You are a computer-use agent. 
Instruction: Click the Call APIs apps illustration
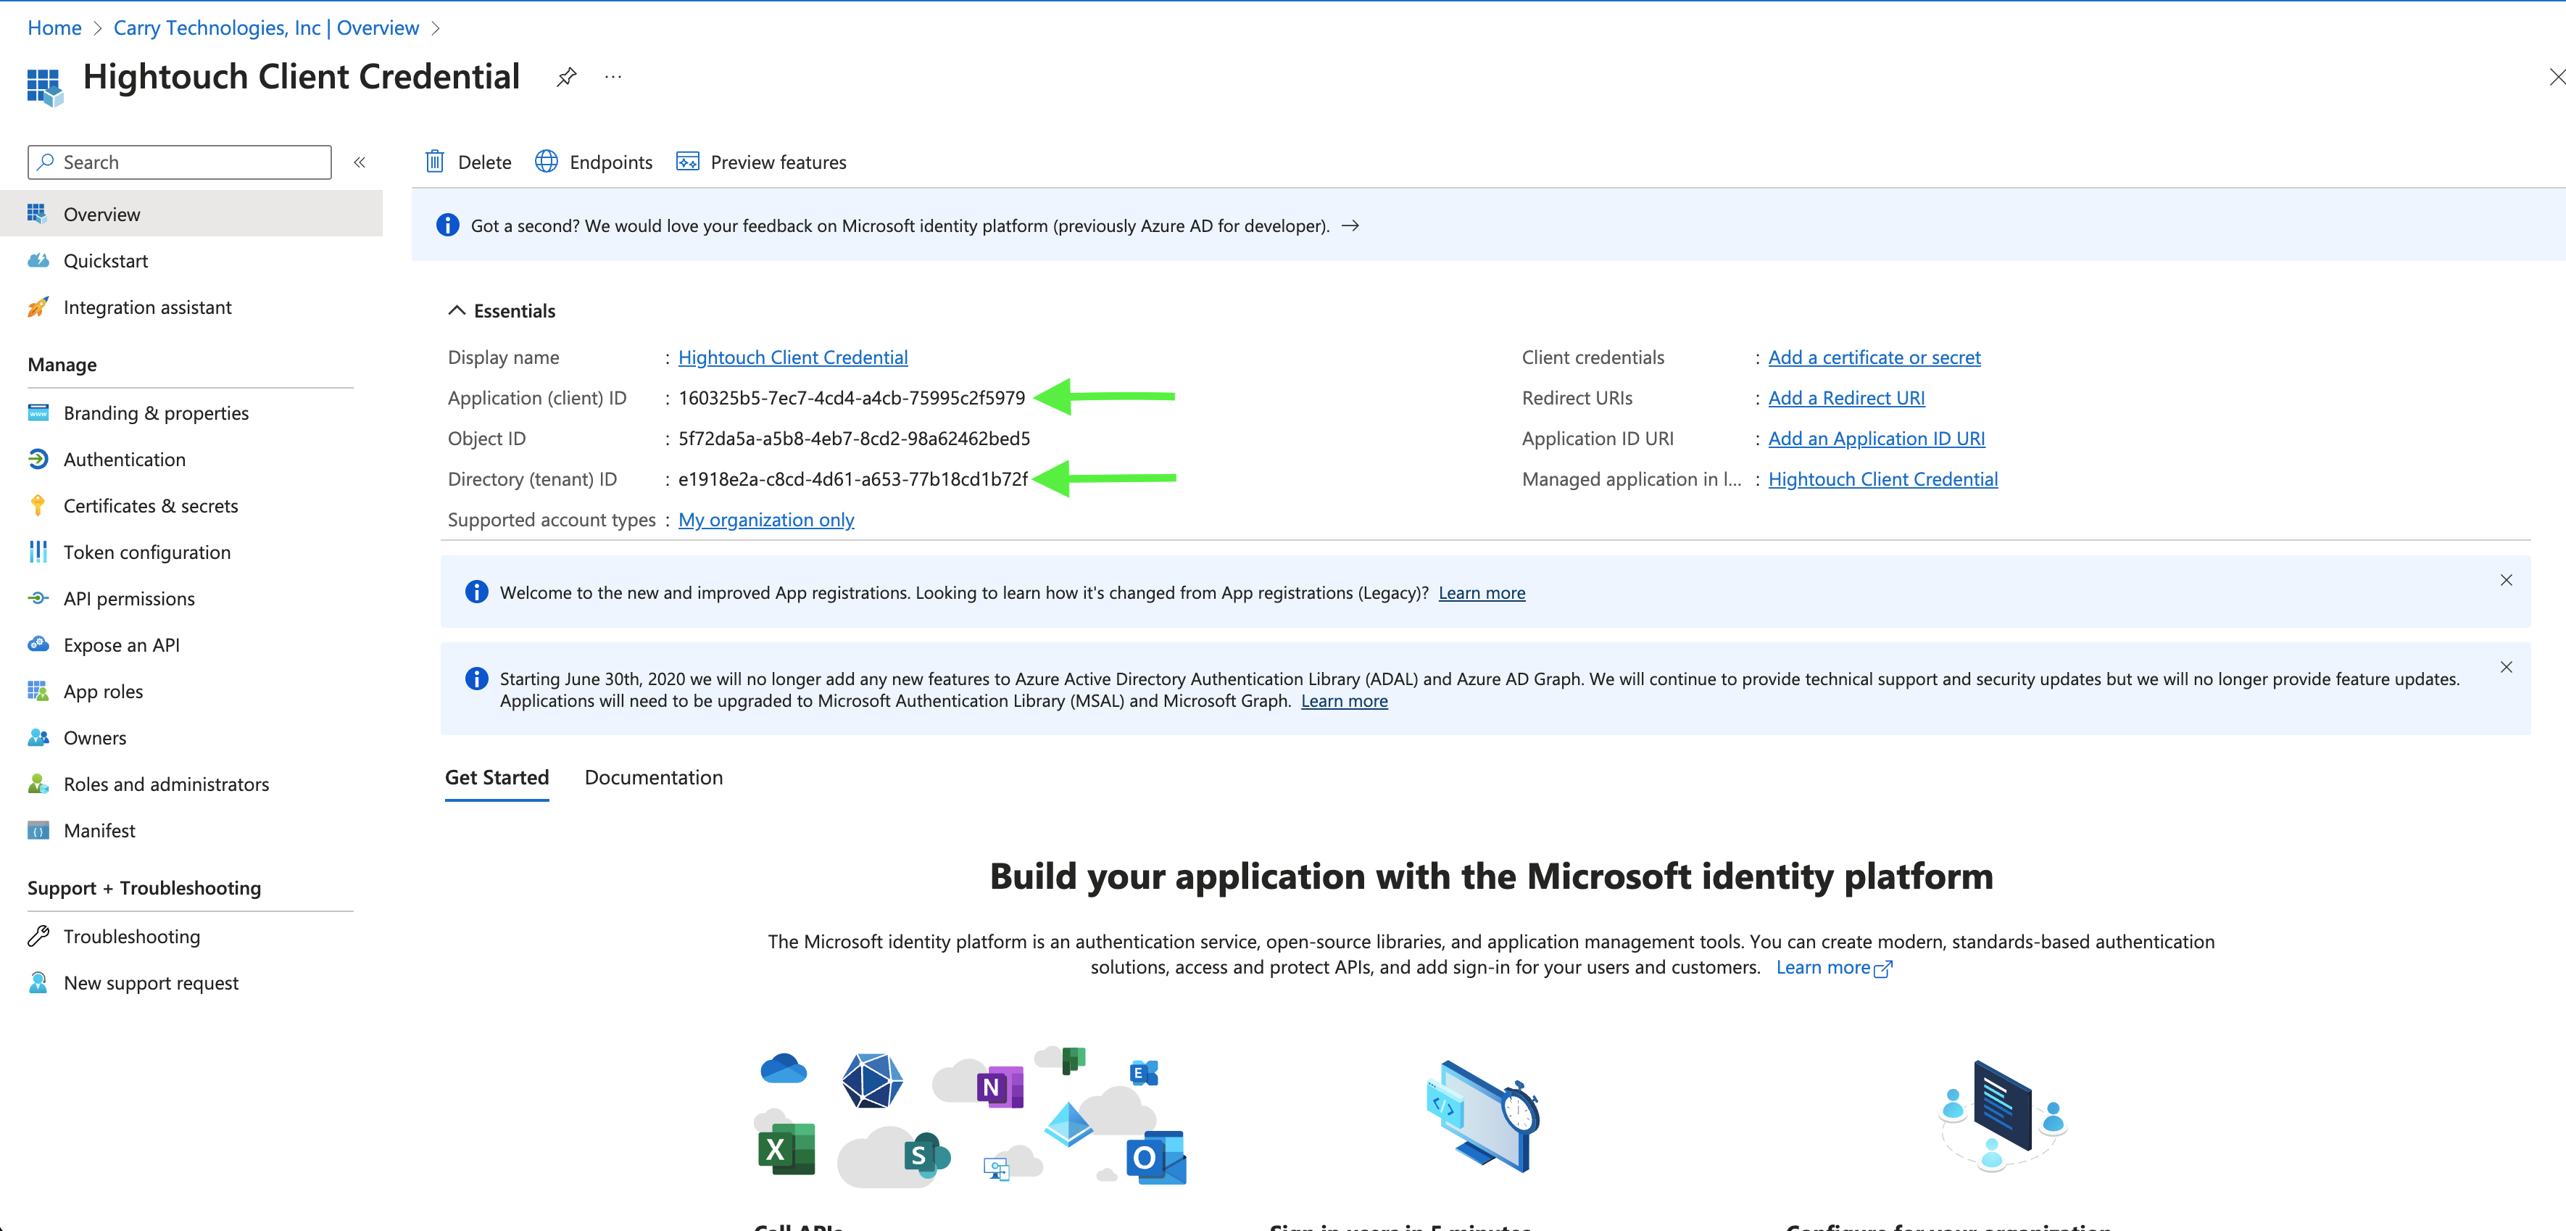pyautogui.click(x=970, y=1117)
